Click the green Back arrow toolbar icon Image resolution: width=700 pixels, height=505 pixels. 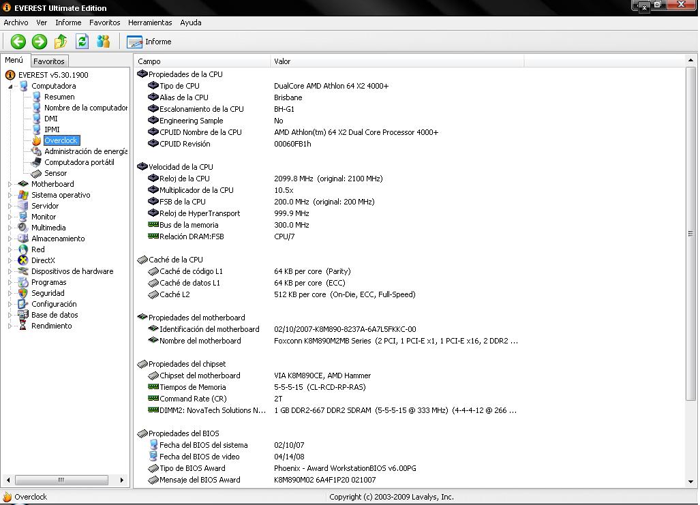click(18, 42)
